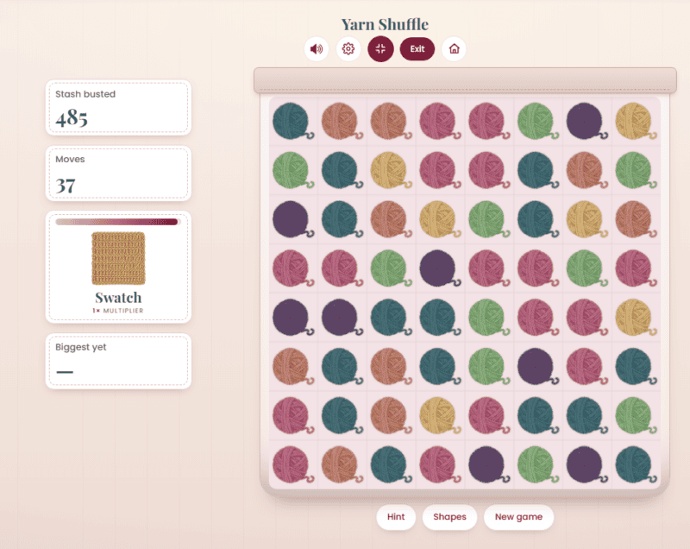Click the "1× MULTIPLIER" text
The image size is (690, 549).
[118, 311]
